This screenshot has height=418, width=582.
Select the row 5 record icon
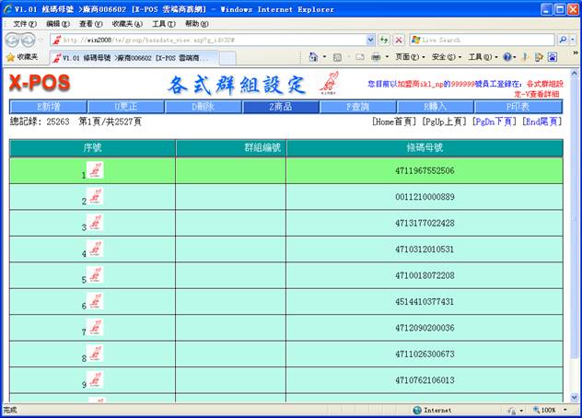click(95, 275)
